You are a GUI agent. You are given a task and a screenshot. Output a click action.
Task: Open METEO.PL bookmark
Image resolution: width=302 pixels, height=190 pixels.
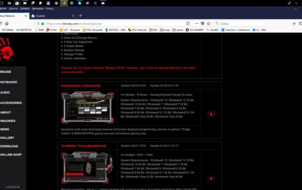24,30
